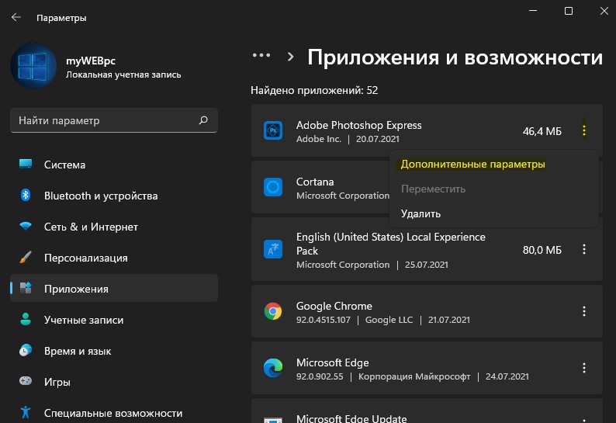Screen dimensions: 616x423
Task: Click the Microsoft Edge Update row title
Action: tap(351, 418)
